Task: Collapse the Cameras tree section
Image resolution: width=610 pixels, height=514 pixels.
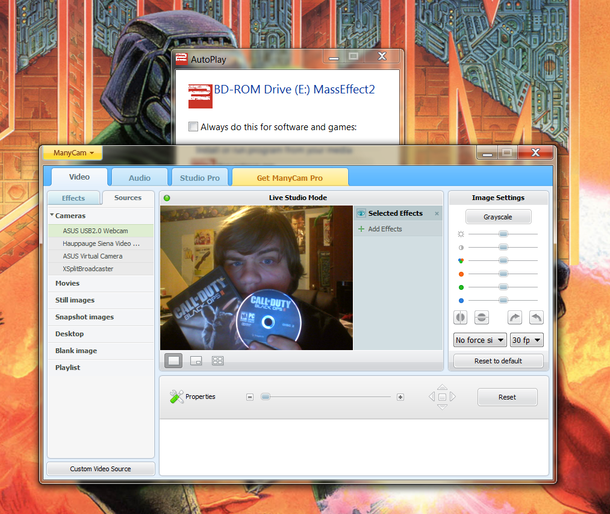Action: click(52, 215)
